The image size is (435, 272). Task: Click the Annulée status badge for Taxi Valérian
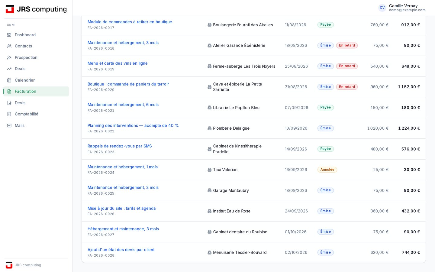[x=327, y=170]
